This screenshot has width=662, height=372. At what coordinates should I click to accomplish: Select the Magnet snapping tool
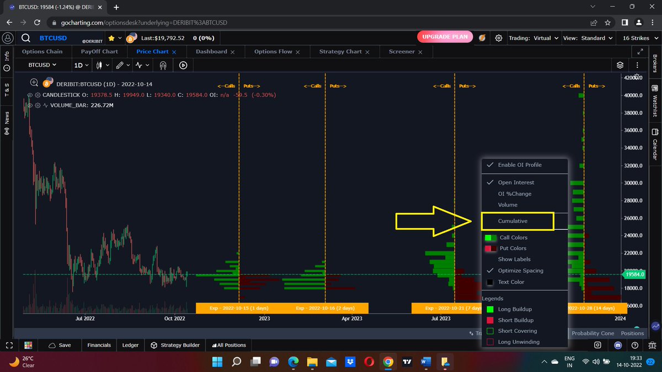pyautogui.click(x=163, y=65)
